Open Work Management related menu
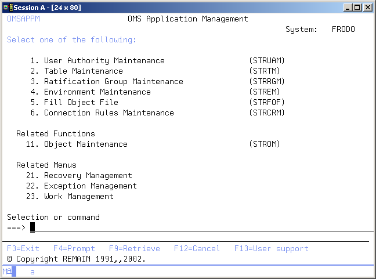This screenshot has height=279, width=376. [78, 197]
